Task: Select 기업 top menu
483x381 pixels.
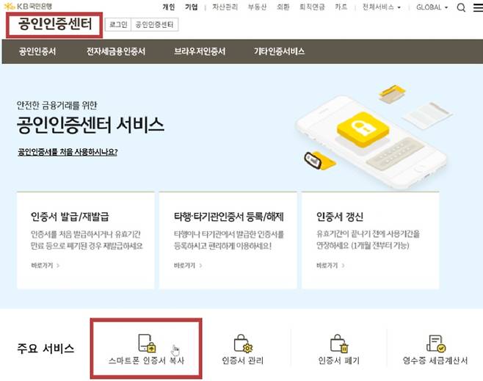Action: coord(192,7)
